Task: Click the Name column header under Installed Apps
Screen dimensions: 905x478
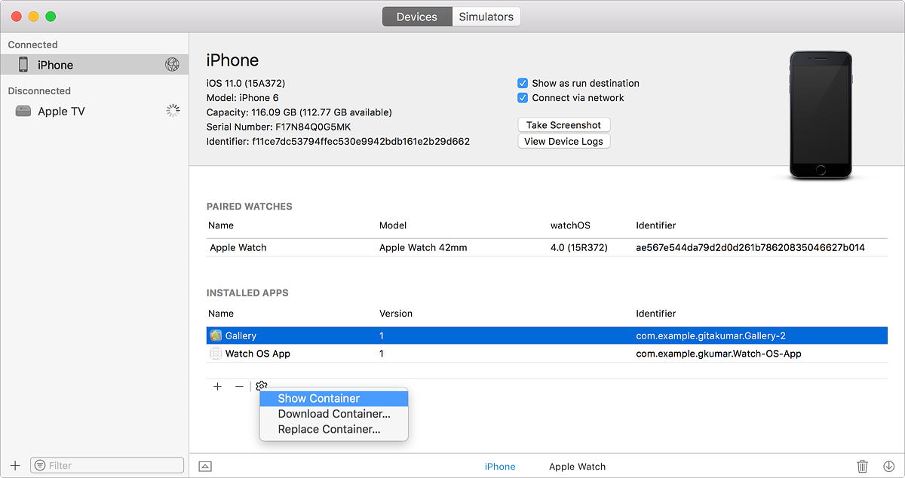Action: 222,314
